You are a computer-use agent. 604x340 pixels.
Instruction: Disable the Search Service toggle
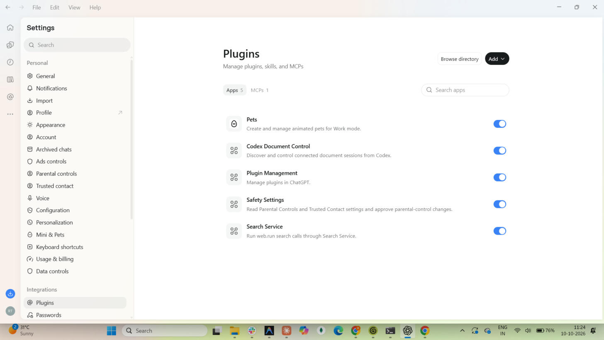pyautogui.click(x=499, y=231)
